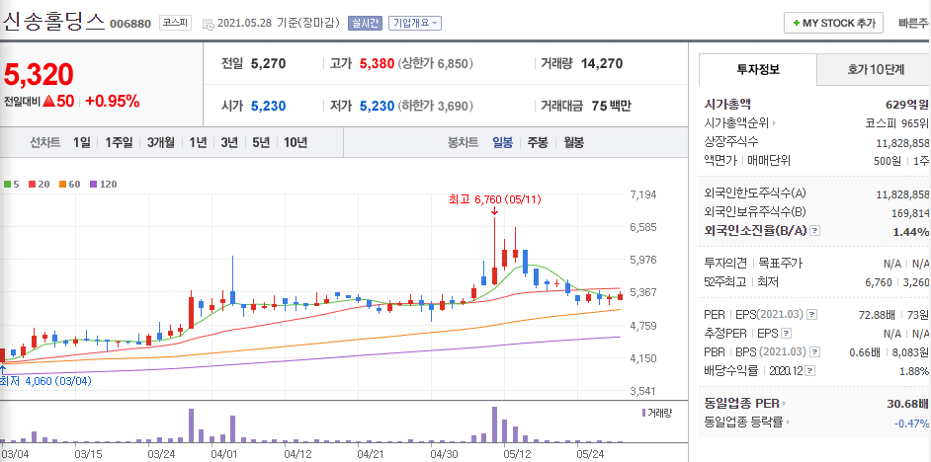Click the +0.95% change value
The width and height of the screenshot is (931, 462).
[113, 102]
